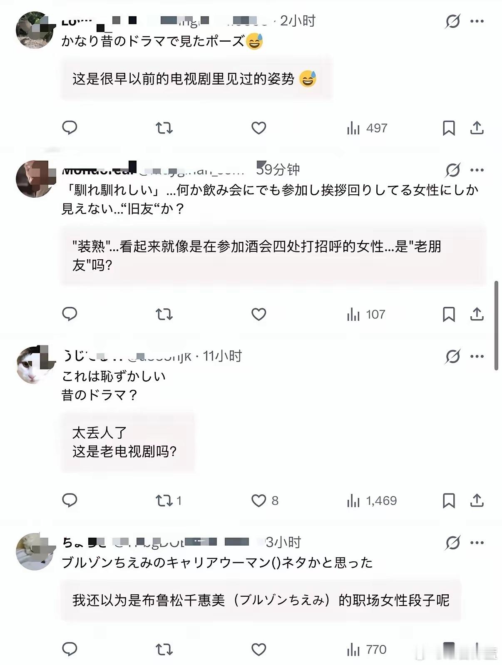
Task: Open more options on the 59分钟 post
Action: pyautogui.click(x=477, y=170)
